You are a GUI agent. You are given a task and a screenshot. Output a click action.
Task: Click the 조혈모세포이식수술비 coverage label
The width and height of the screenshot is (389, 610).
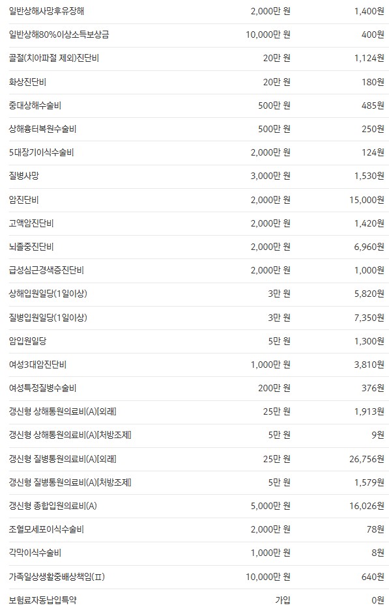pos(46,529)
